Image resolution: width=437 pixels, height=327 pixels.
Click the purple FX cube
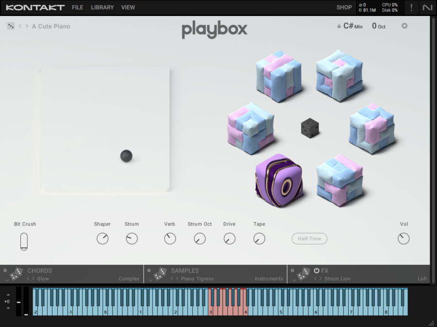(x=278, y=181)
